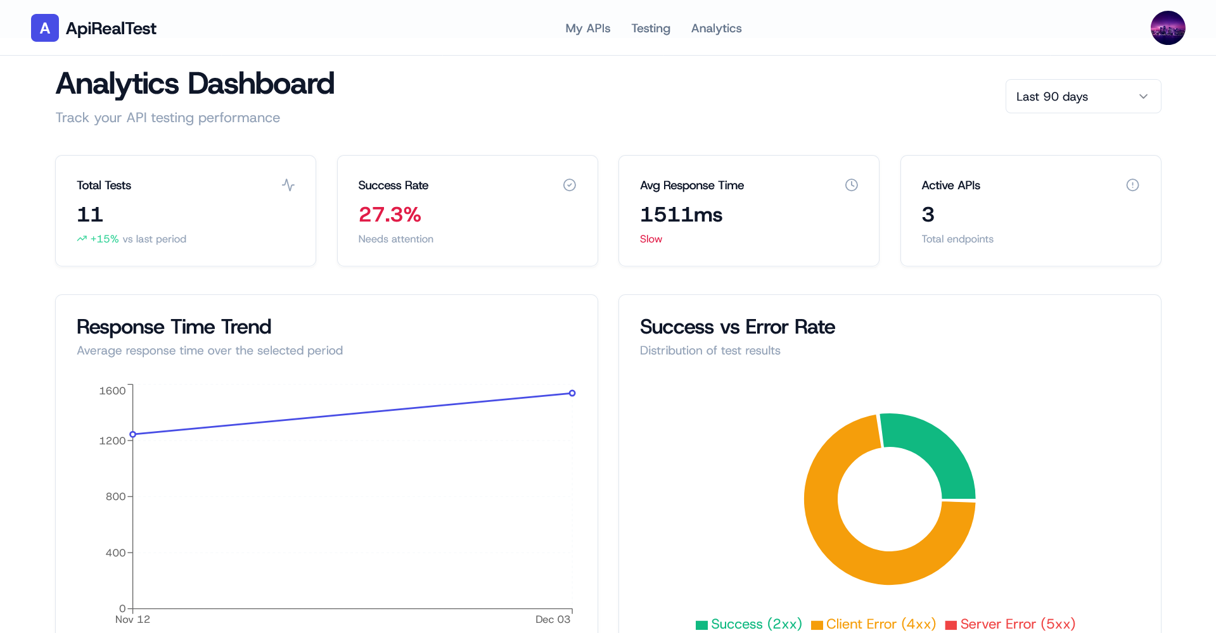The image size is (1216, 633).
Task: Open My APIs from the navigation bar
Action: click(x=587, y=28)
